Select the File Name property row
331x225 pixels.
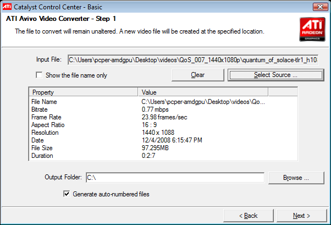click(x=163, y=102)
